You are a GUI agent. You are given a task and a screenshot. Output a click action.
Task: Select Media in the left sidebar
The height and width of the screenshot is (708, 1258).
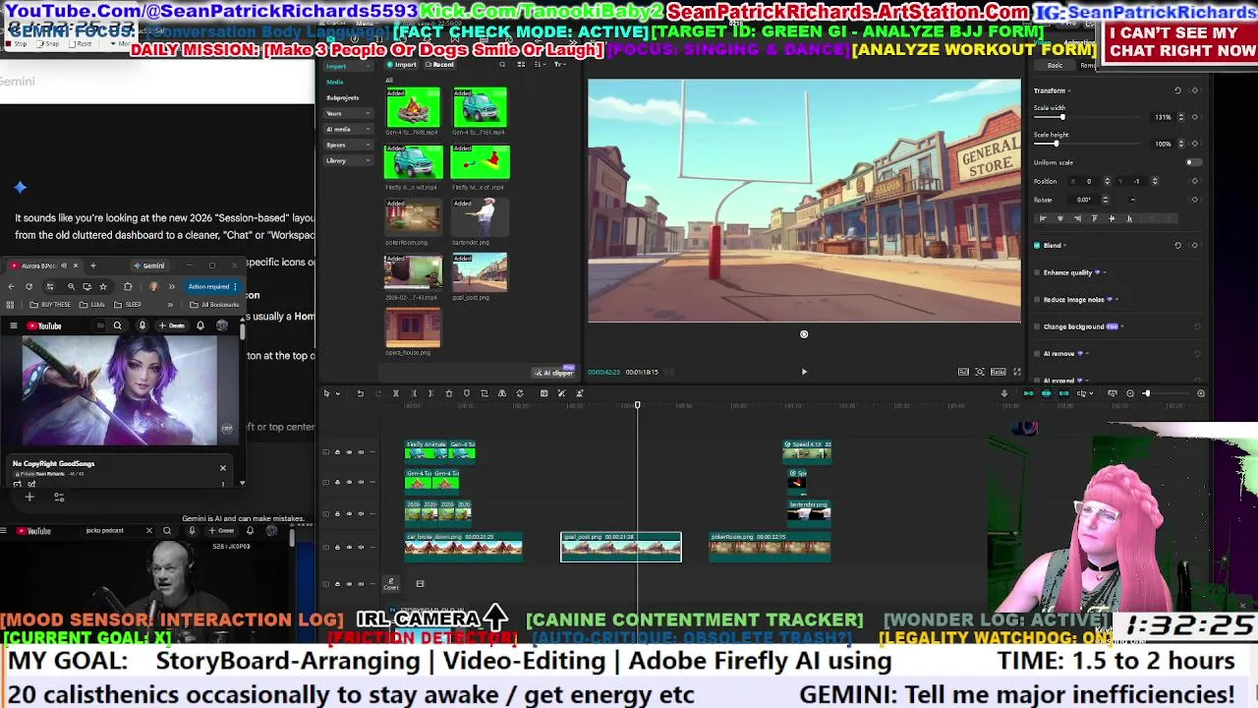point(335,82)
